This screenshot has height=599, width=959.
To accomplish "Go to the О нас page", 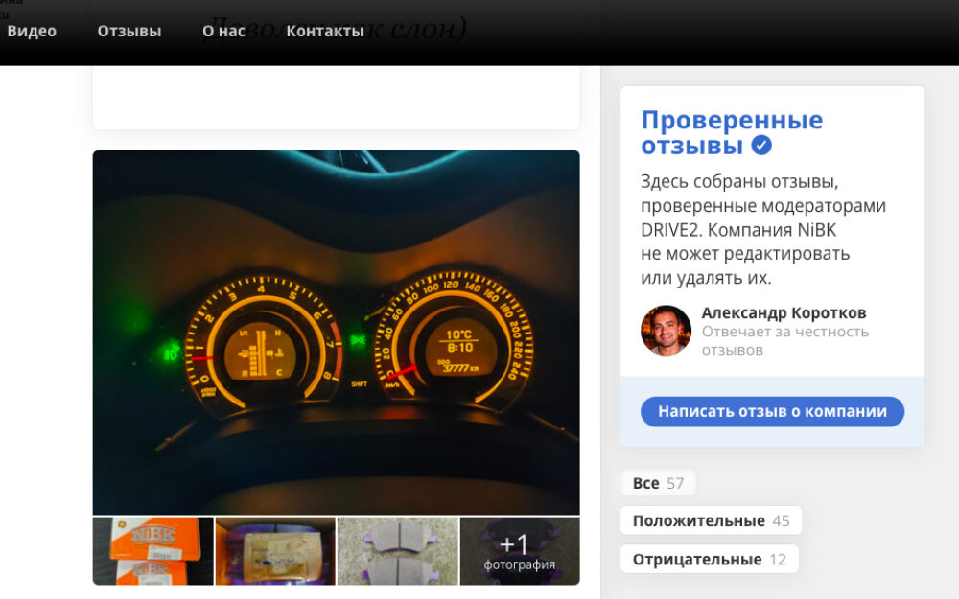I will 223,32.
